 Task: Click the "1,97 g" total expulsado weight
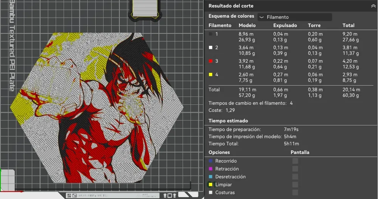[x=280, y=96]
